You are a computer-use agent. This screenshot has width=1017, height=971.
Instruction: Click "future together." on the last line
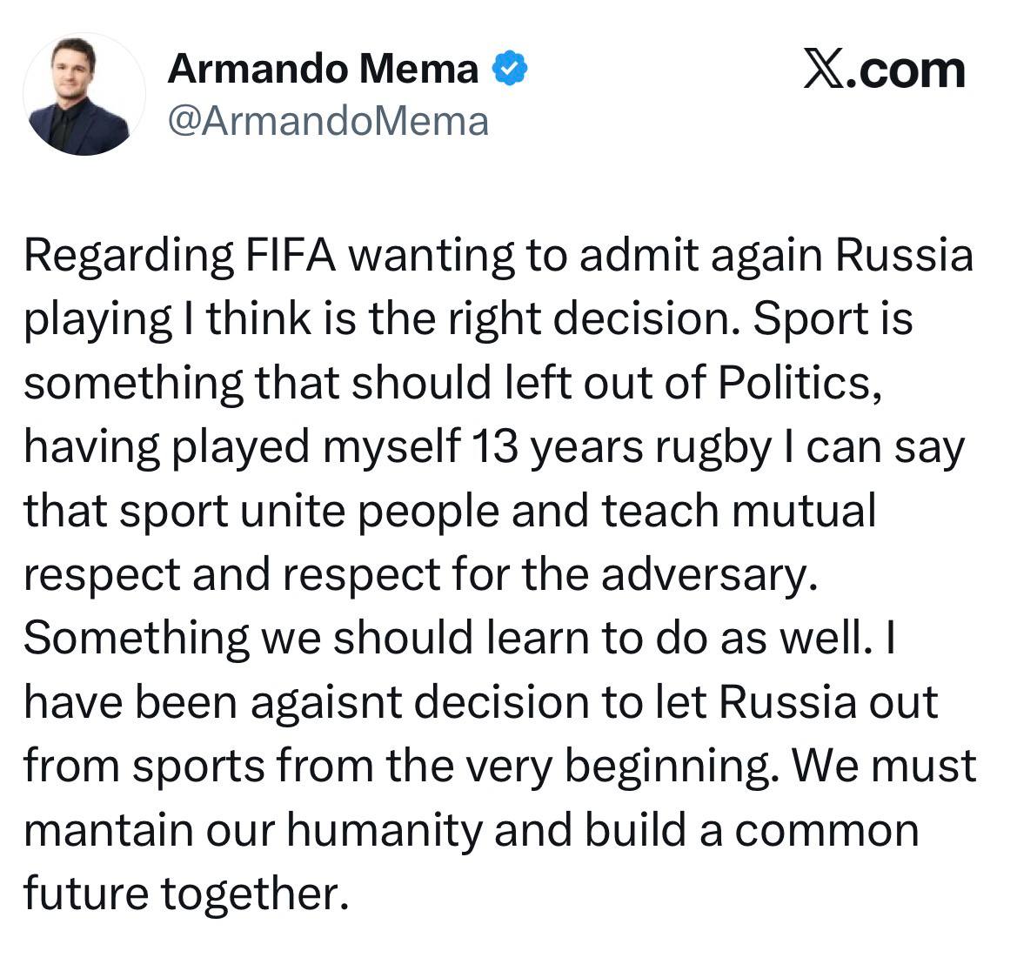click(179, 894)
